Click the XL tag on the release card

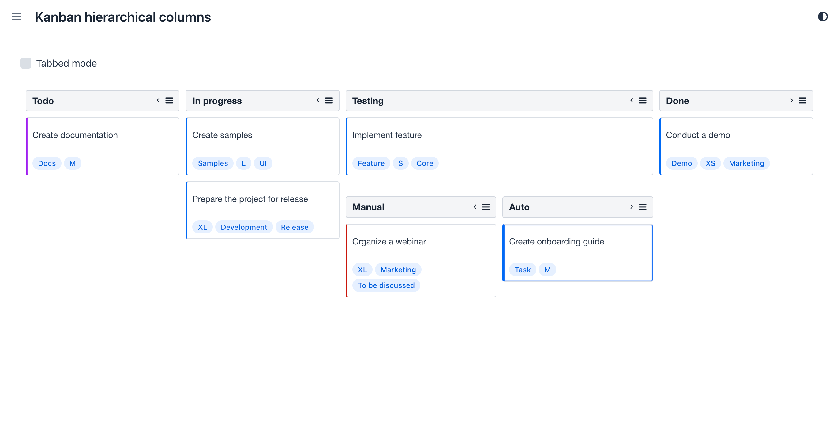[x=202, y=227]
